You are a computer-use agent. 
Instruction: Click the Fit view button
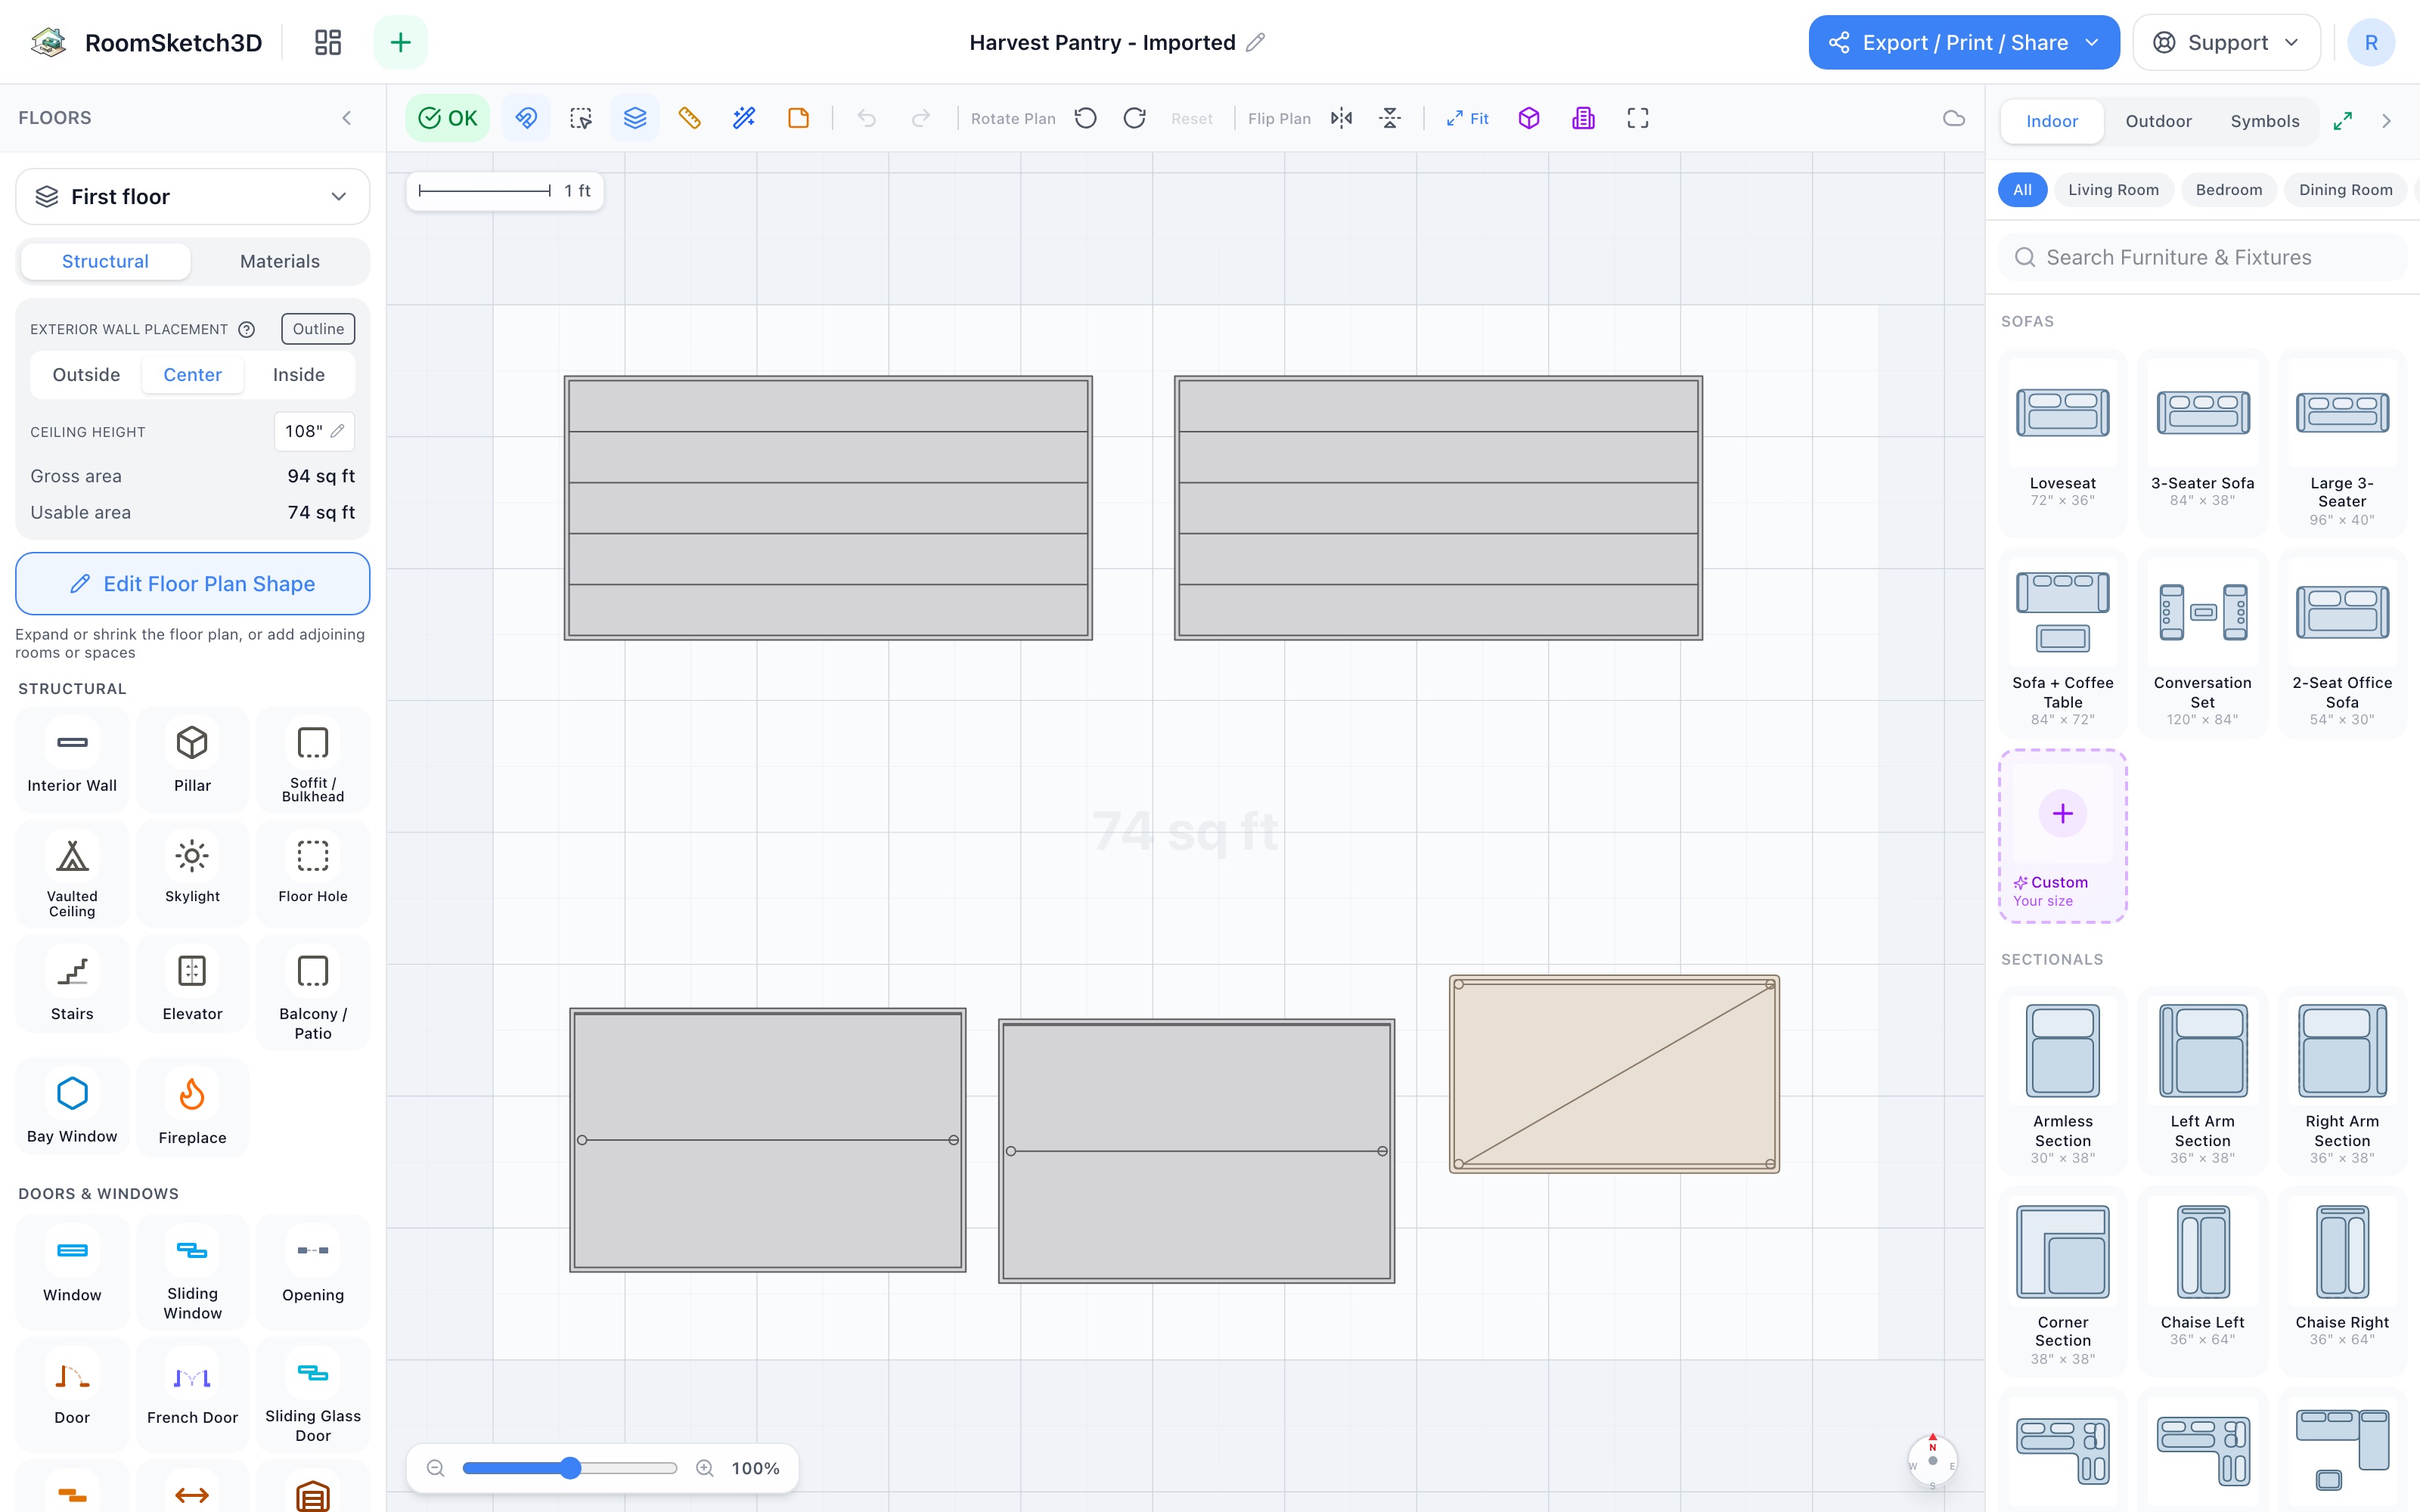(x=1467, y=118)
